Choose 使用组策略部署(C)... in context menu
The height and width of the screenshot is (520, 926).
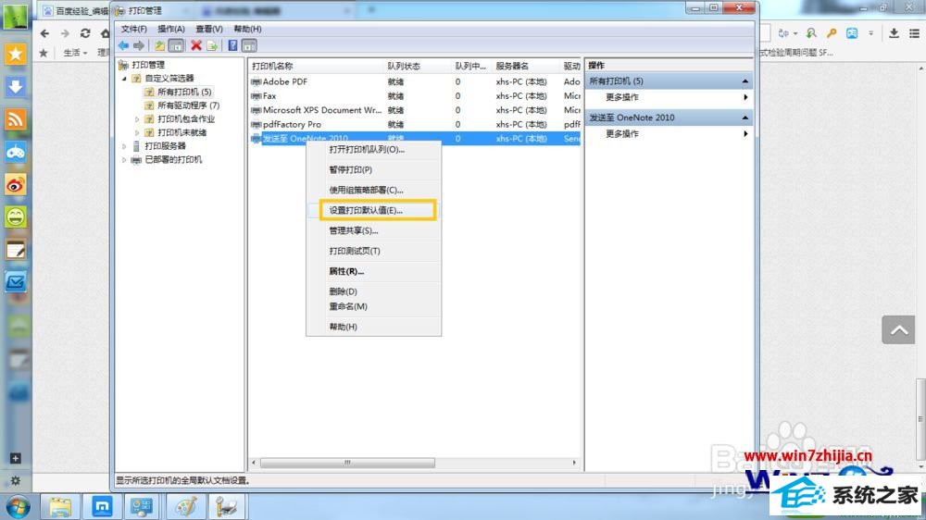(x=374, y=190)
